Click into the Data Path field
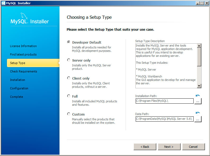 (x=165, y=119)
